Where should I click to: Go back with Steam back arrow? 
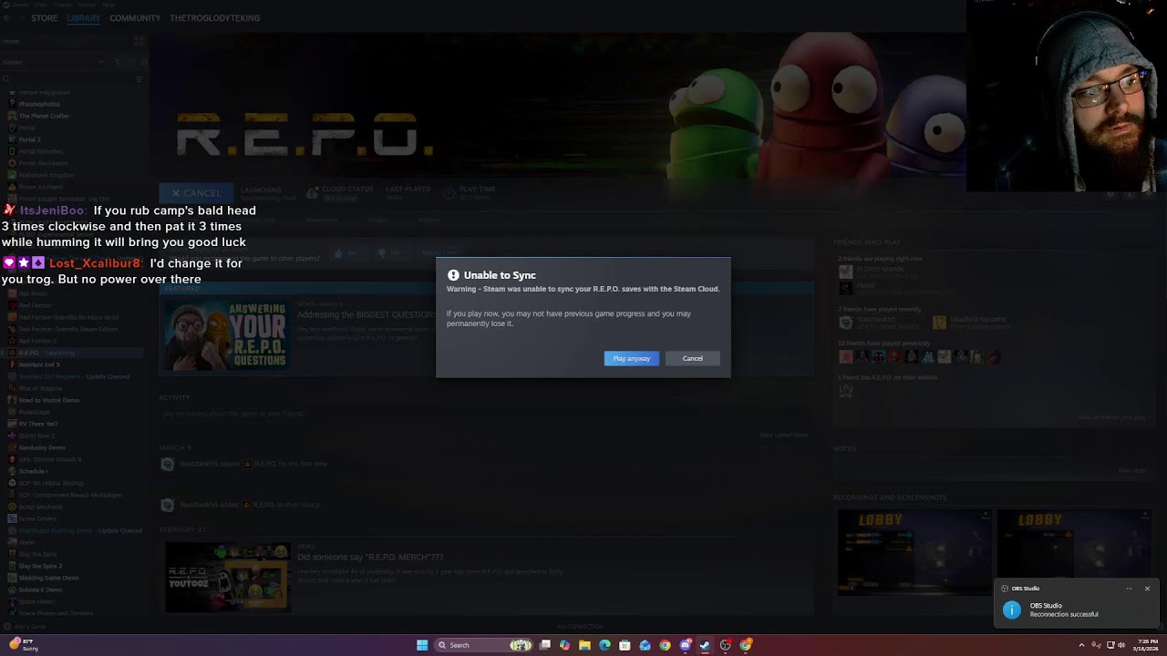point(8,18)
